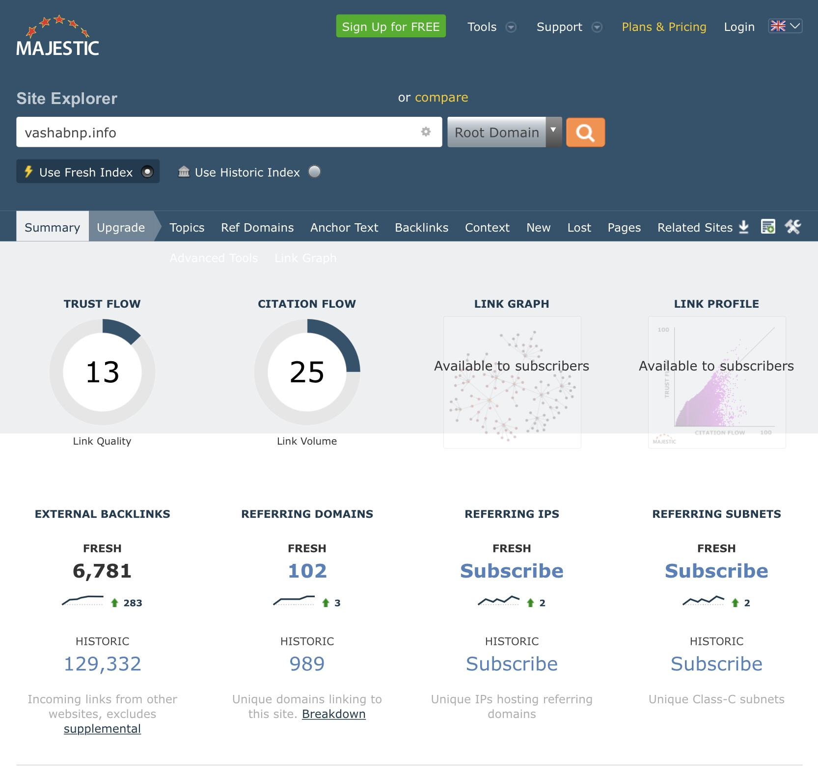The height and width of the screenshot is (770, 818).
Task: View the Lost links tab
Action: pyautogui.click(x=579, y=227)
